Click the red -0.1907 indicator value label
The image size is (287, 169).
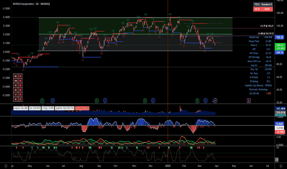280,132
